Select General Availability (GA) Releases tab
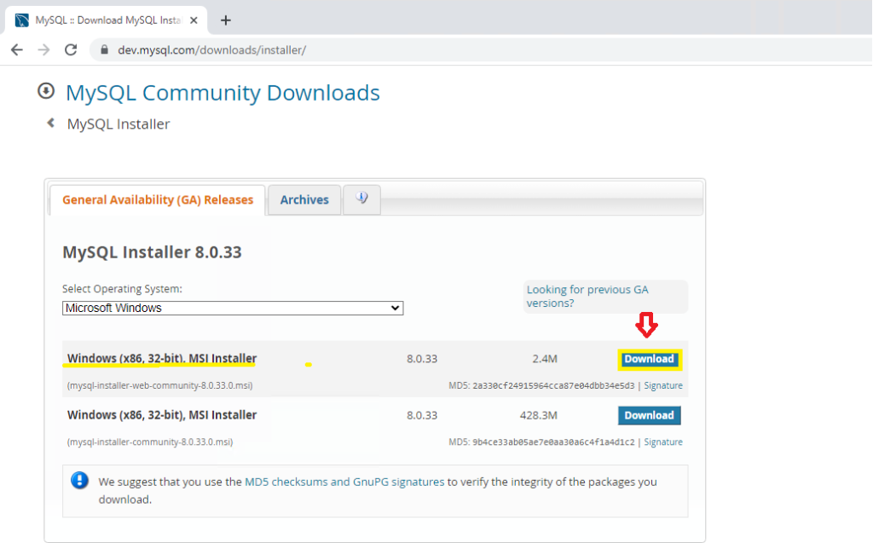 click(x=158, y=200)
